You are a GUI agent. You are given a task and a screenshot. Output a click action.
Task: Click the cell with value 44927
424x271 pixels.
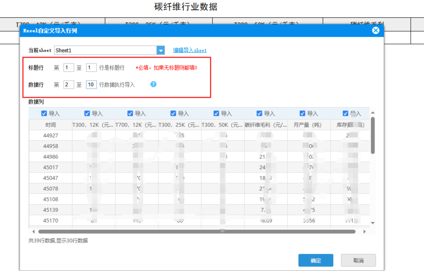click(51, 135)
